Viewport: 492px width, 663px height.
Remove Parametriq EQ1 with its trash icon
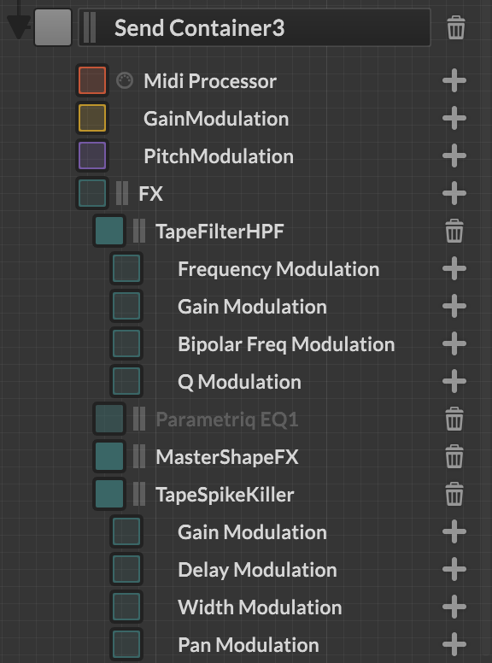click(x=454, y=419)
